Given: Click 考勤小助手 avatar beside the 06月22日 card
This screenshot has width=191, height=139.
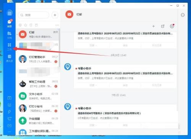Looking at the screenshot, I should click(68, 67).
